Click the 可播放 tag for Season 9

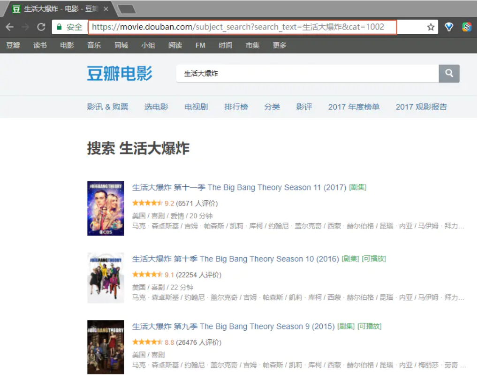(369, 326)
